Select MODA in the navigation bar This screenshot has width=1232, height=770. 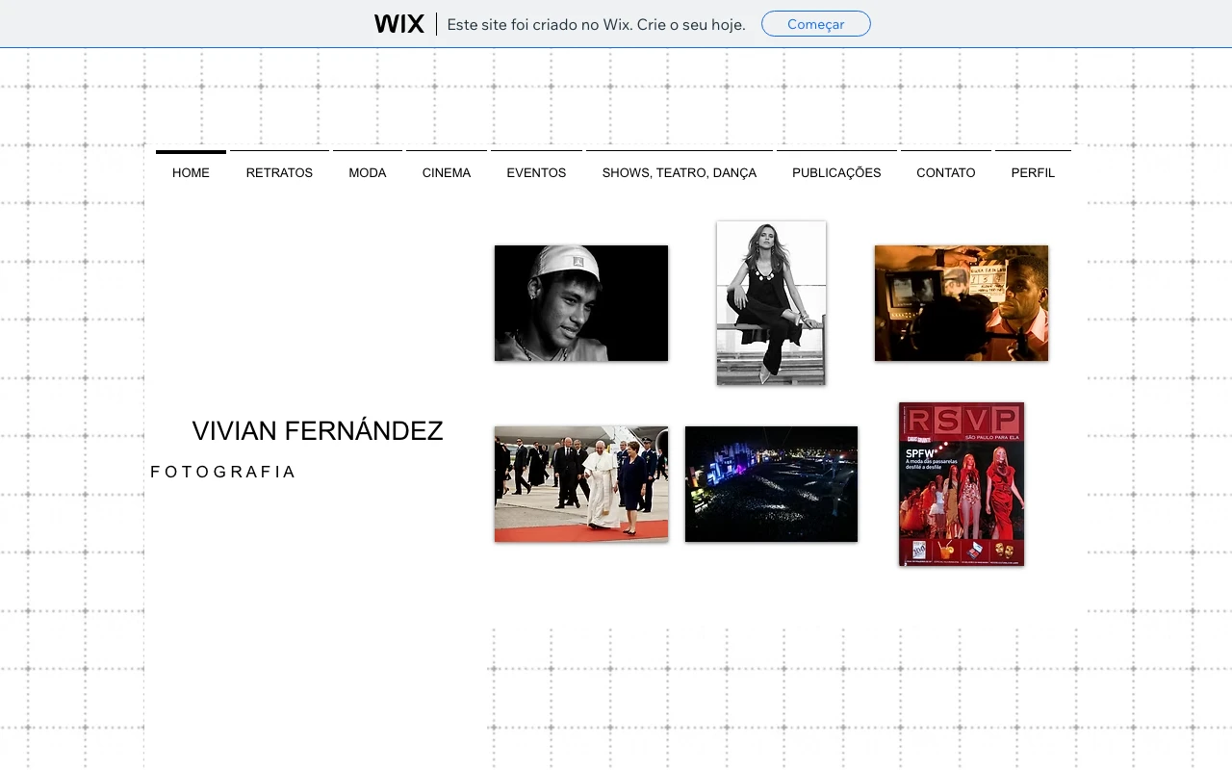(368, 172)
